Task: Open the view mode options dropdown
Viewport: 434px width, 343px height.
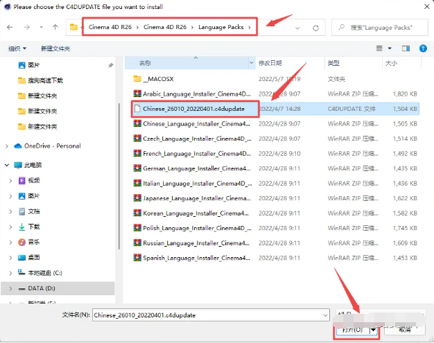Action: pos(390,48)
